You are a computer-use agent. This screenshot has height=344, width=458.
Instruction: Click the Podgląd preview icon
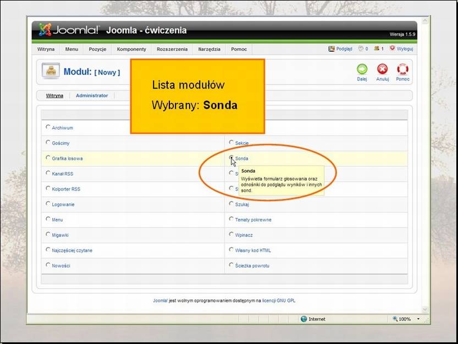(x=331, y=49)
